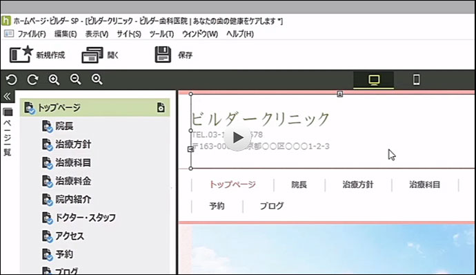Click 治療科目 in the site navigation
Viewport: 476px width, 275px height.
click(424, 184)
